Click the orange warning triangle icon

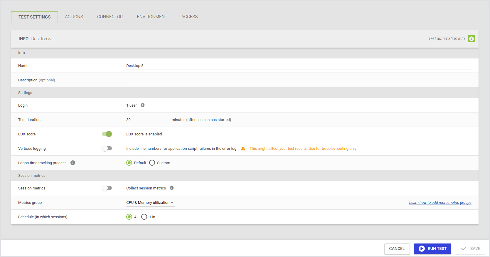pyautogui.click(x=243, y=149)
